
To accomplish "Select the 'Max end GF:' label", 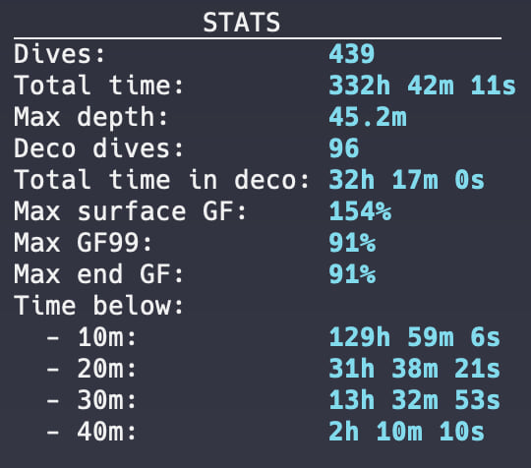I will point(98,273).
